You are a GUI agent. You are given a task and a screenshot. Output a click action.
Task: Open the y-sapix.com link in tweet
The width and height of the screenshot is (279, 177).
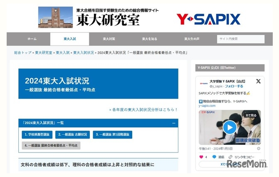tap(207, 106)
